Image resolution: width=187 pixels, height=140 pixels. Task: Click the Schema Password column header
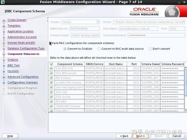click(172, 64)
